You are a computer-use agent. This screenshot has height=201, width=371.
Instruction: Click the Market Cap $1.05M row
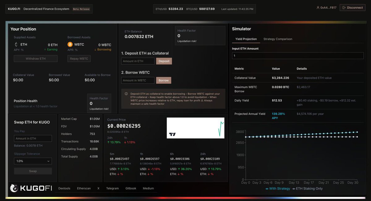click(80, 119)
